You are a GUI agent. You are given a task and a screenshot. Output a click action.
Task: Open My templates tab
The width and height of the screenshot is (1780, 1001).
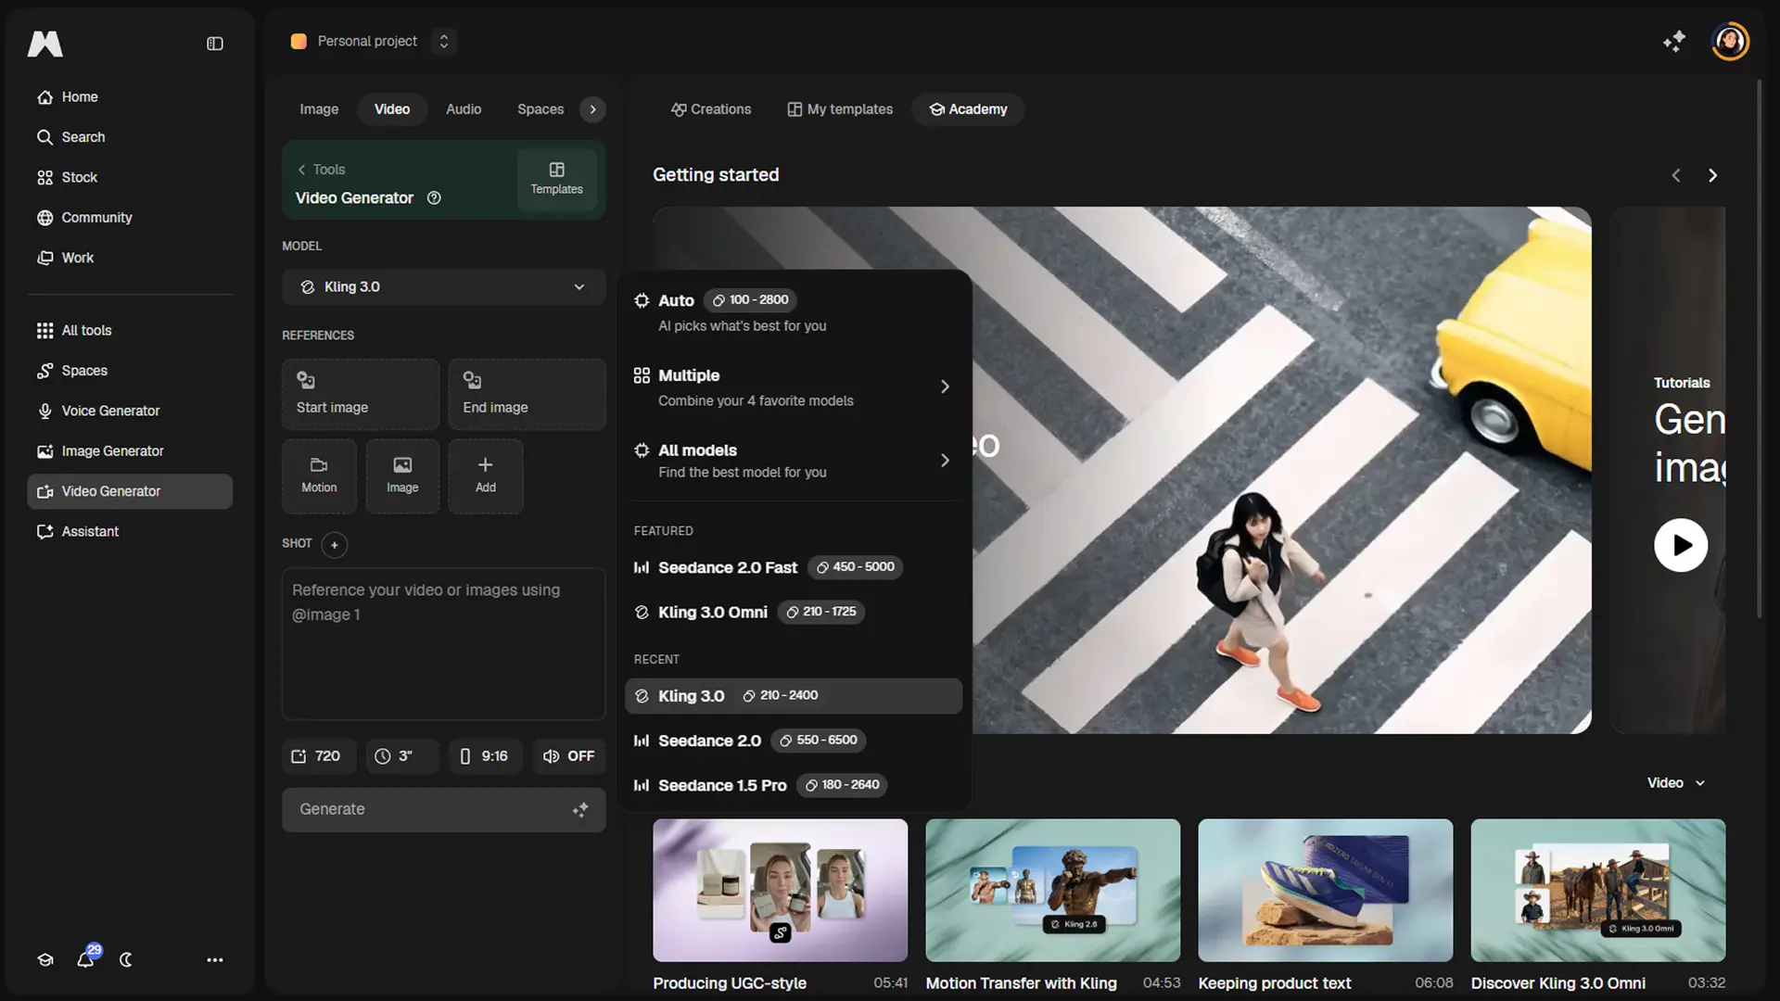pos(840,109)
